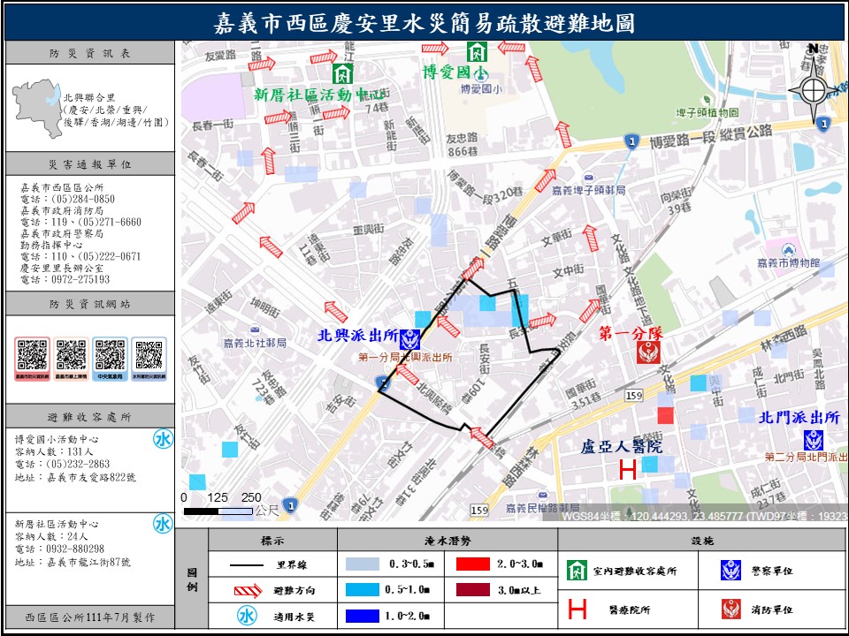Click the 防災資訊網站 section header
849x636 pixels.
coord(89,304)
